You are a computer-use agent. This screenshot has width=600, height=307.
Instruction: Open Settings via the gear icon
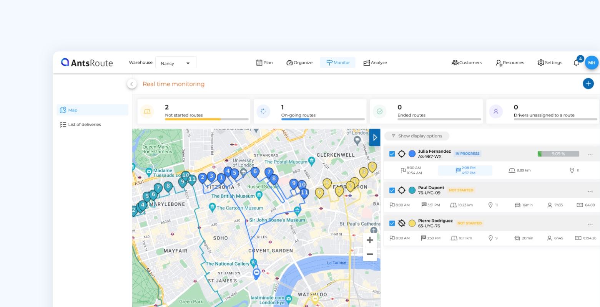point(541,63)
